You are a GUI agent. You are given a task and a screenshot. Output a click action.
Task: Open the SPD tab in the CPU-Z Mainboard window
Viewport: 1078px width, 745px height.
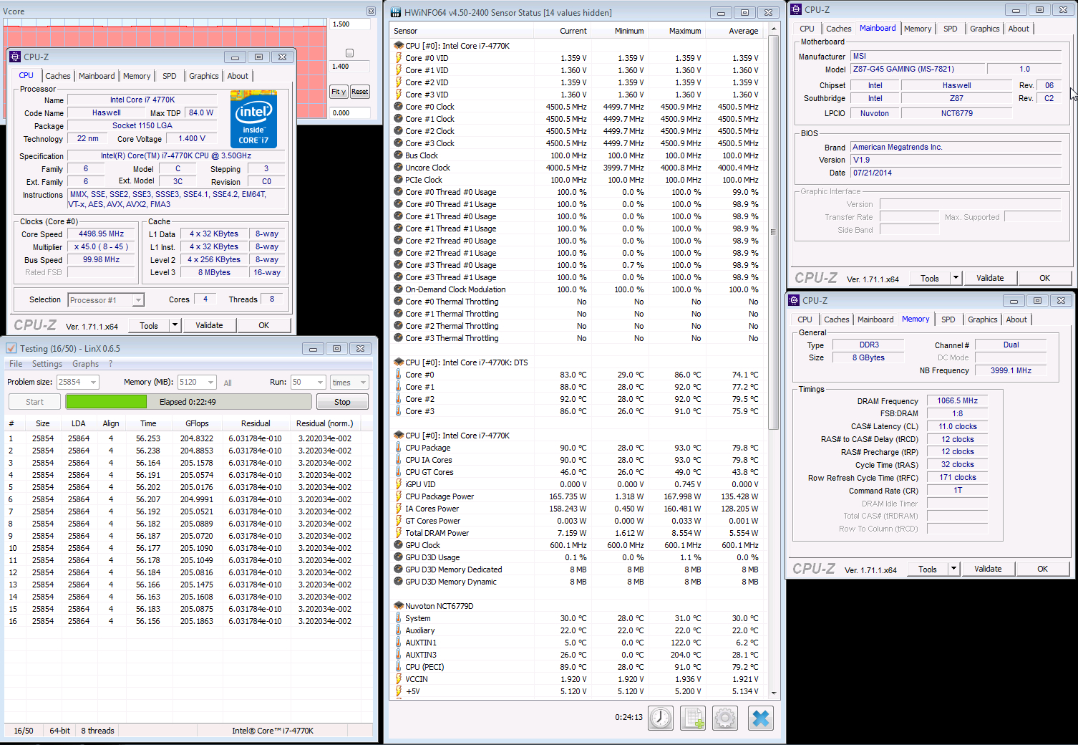coord(951,29)
